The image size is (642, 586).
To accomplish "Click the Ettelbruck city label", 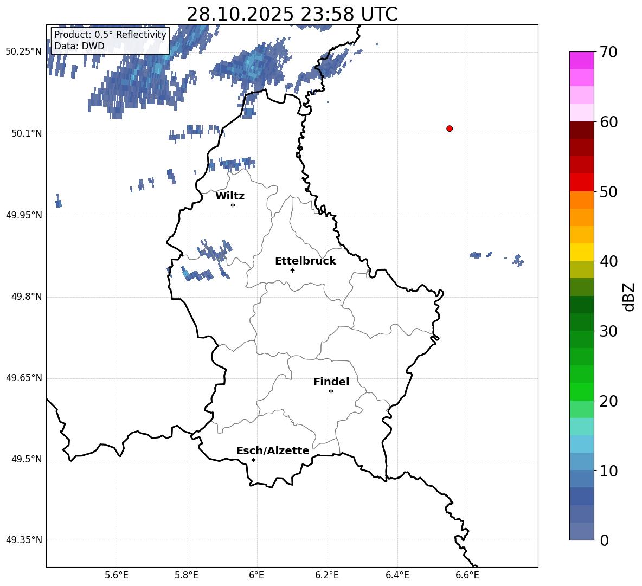I will 305,261.
